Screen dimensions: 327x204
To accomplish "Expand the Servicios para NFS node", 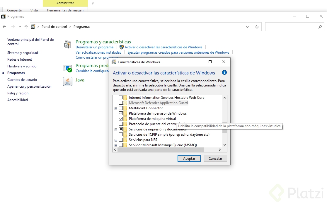I will pyautogui.click(x=116, y=140).
